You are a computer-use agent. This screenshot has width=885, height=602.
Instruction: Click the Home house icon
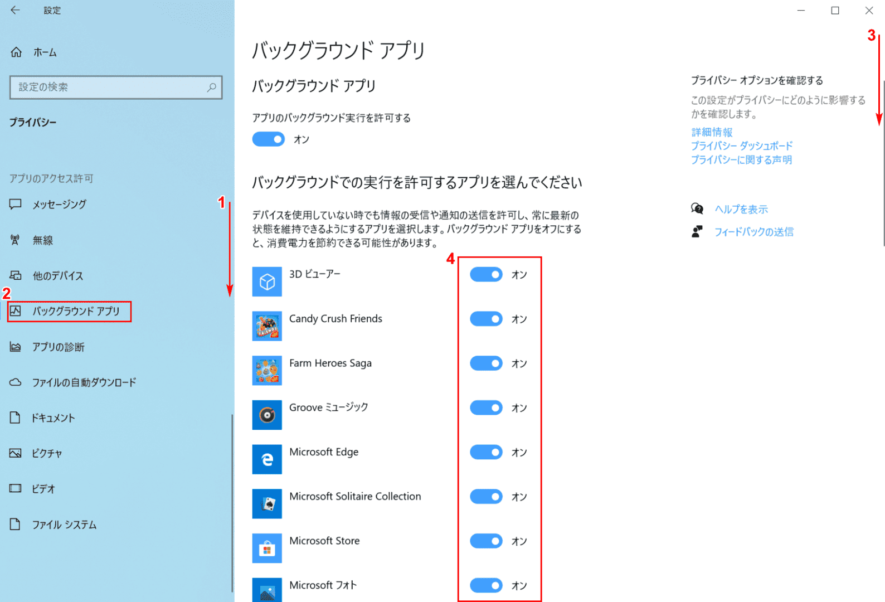[x=16, y=52]
